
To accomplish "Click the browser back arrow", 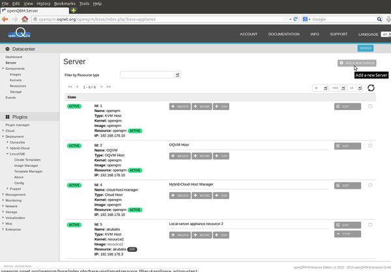I will coord(5,19).
